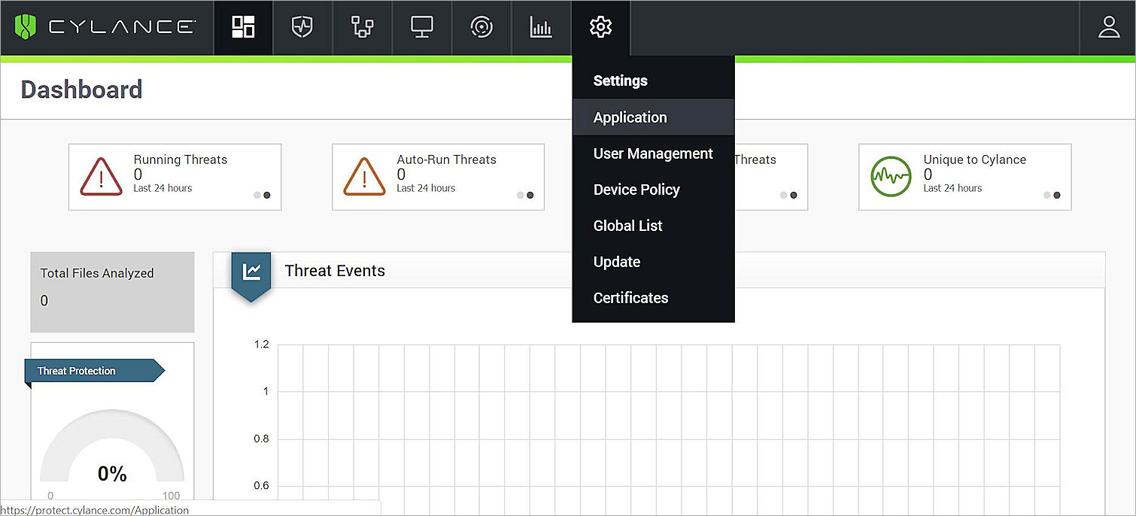The image size is (1136, 516).
Task: Click the left dot on Unique to Cylance card
Action: coord(1046,195)
